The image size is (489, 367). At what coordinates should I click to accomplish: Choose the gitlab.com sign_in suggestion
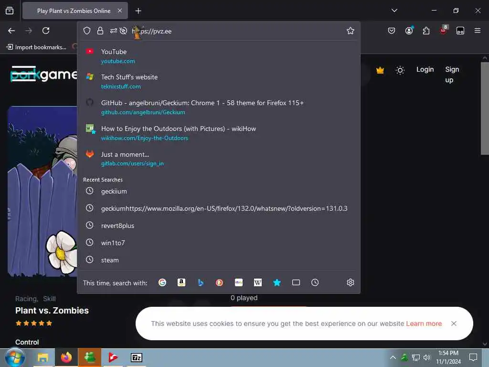coord(218,159)
